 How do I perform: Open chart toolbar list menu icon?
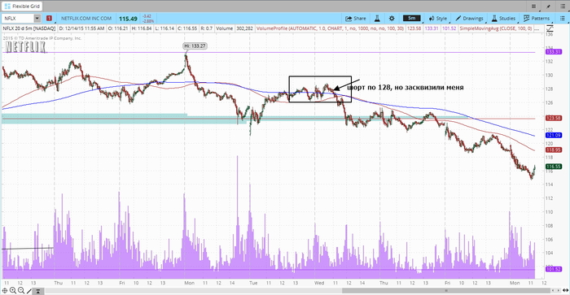click(x=562, y=18)
